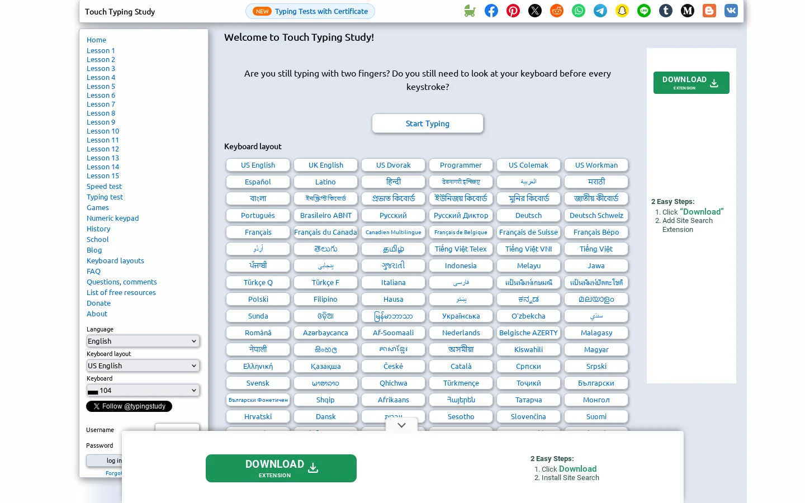
Task: Select the Tiếng Việt Telex layout
Action: click(x=461, y=249)
